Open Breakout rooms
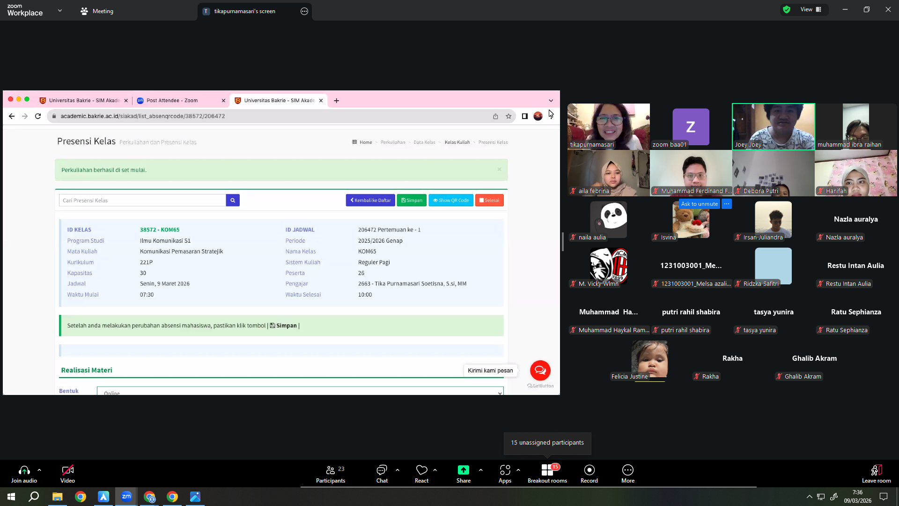Image resolution: width=899 pixels, height=506 pixels. (547, 474)
